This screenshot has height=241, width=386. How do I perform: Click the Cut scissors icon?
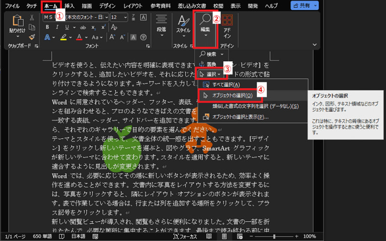pyautogui.click(x=32, y=17)
